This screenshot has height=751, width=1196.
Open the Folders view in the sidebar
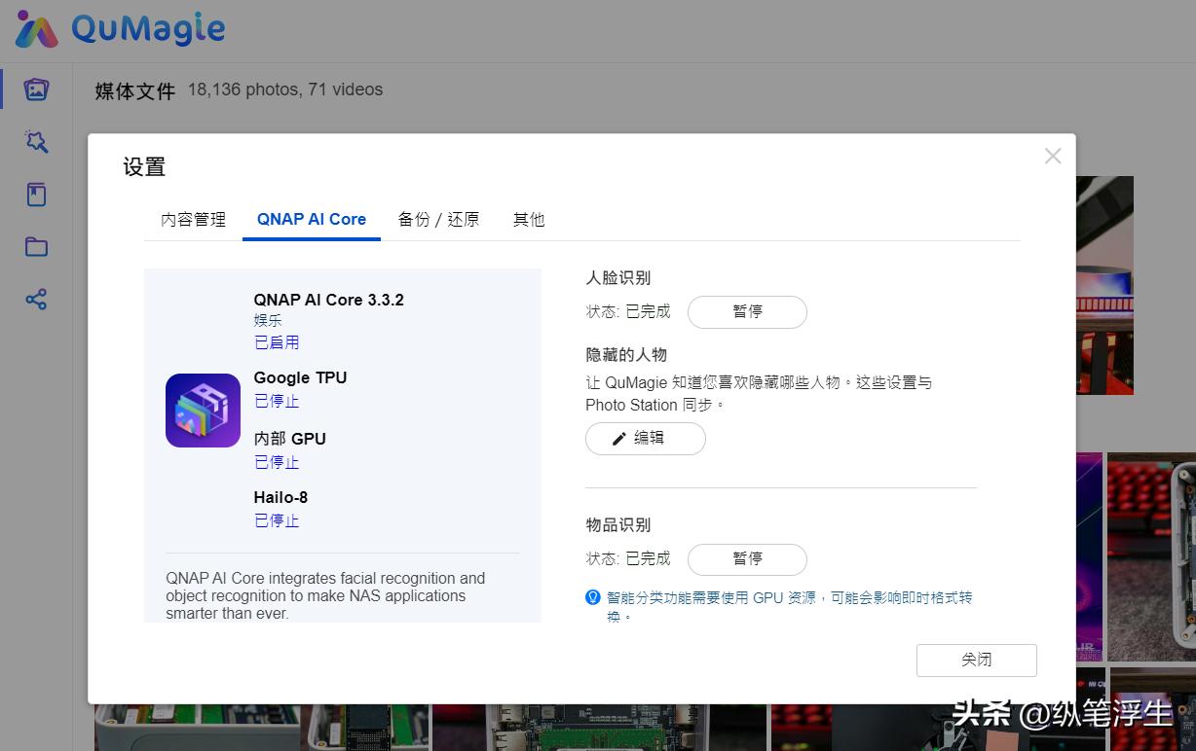point(36,246)
